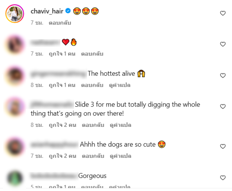232x191 pixels.
Task: Open chaviv_hair profile picture story
Action: [15, 14]
